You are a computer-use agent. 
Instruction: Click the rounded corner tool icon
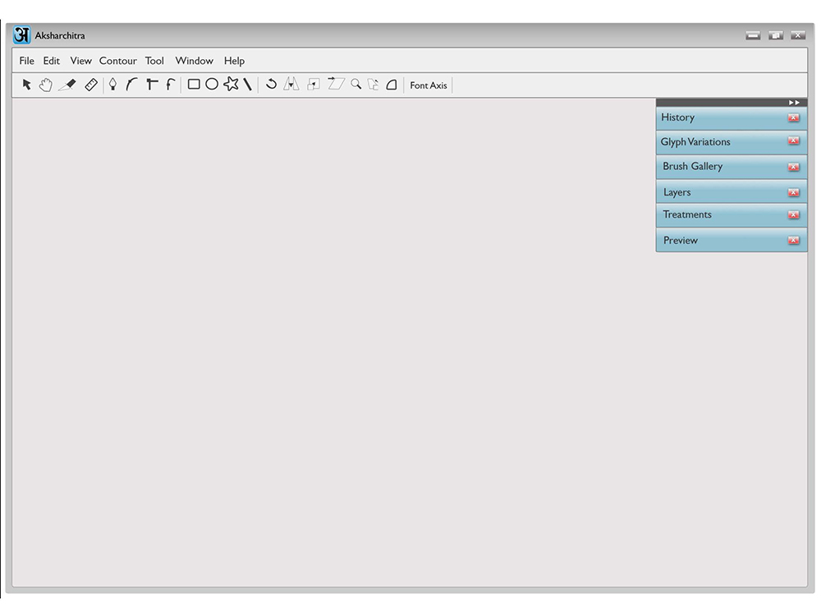[x=392, y=85]
